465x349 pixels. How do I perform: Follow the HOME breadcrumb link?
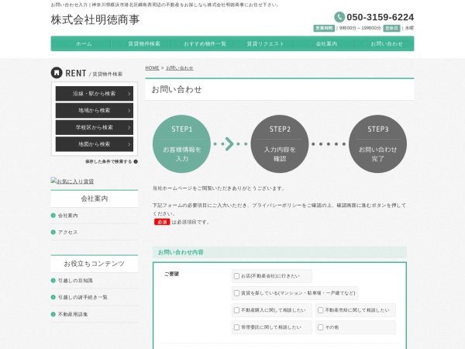click(x=152, y=68)
